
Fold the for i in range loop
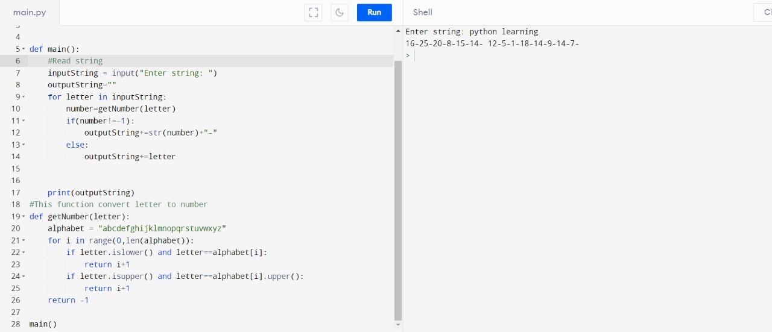24,241
